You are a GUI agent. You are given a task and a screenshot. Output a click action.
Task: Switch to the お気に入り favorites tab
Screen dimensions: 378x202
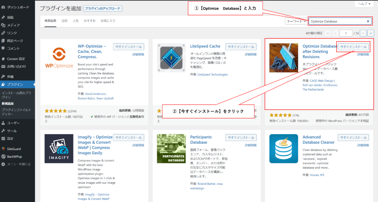108,21
